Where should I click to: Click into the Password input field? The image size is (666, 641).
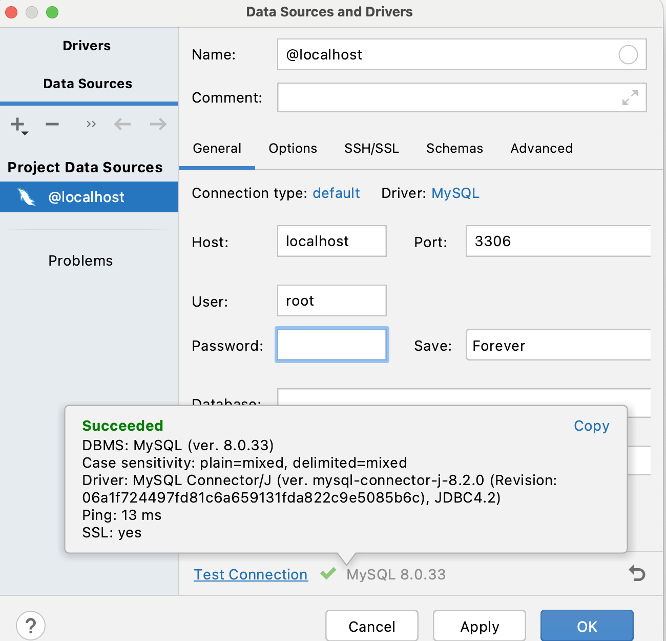331,345
